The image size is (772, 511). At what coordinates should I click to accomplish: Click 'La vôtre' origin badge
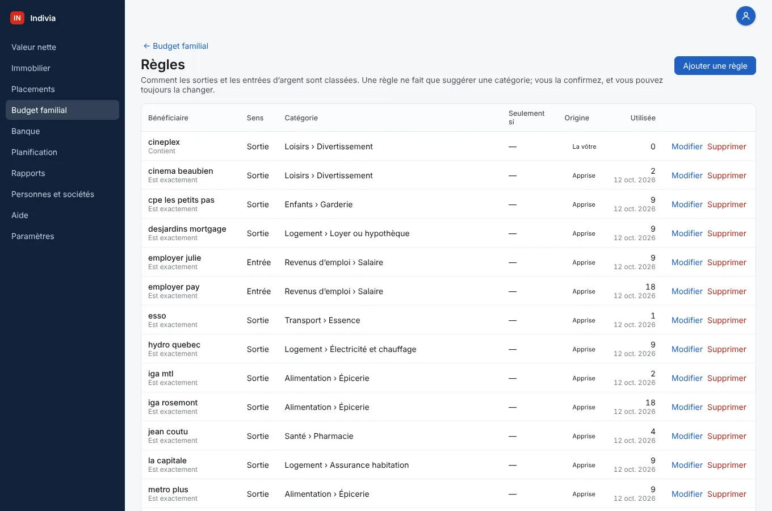pyautogui.click(x=584, y=146)
